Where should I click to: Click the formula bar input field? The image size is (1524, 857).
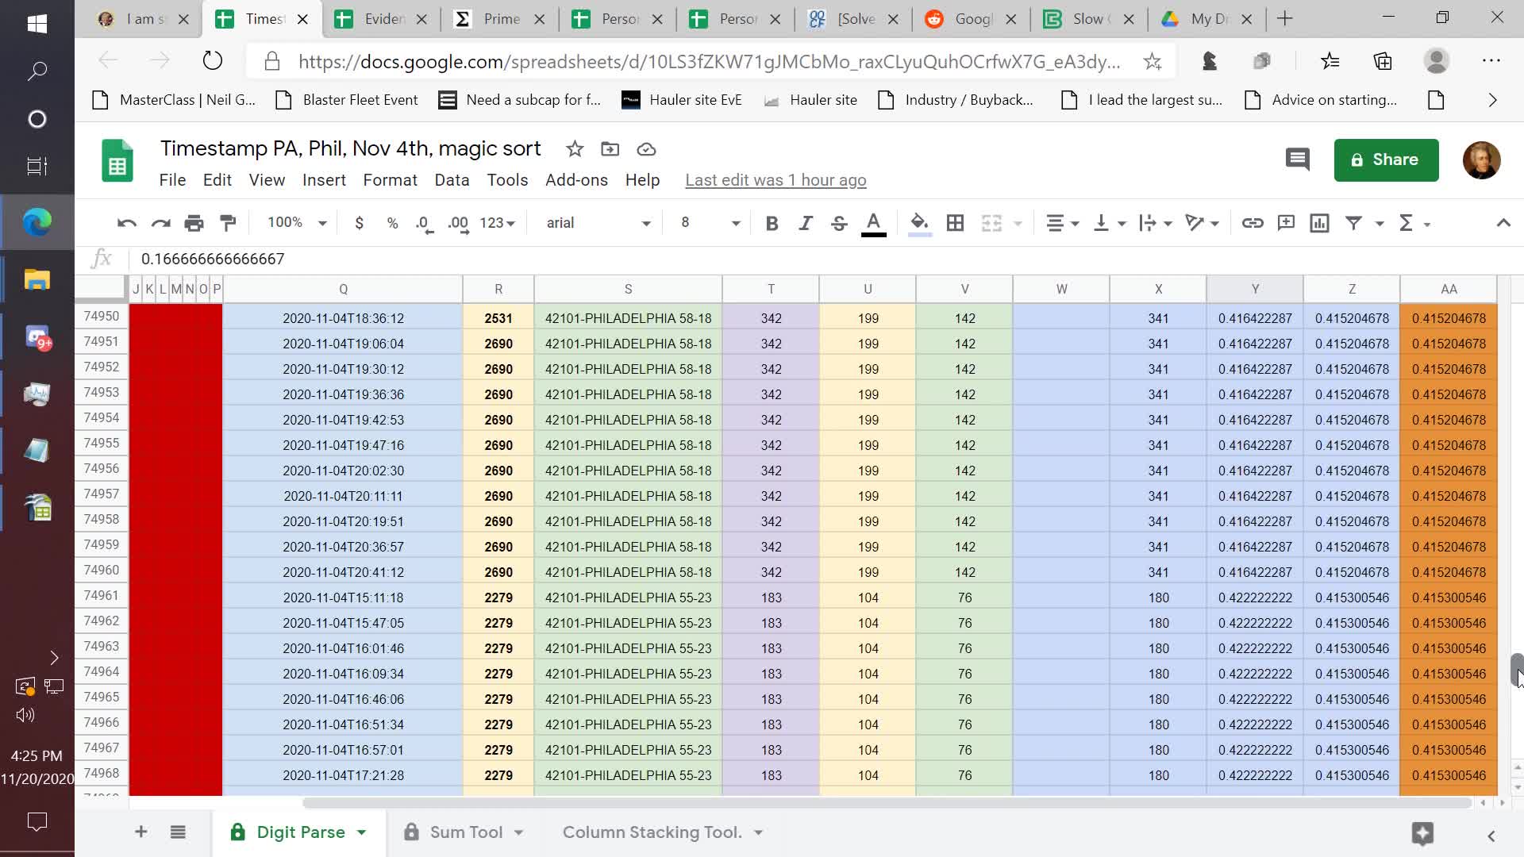[x=556, y=259]
